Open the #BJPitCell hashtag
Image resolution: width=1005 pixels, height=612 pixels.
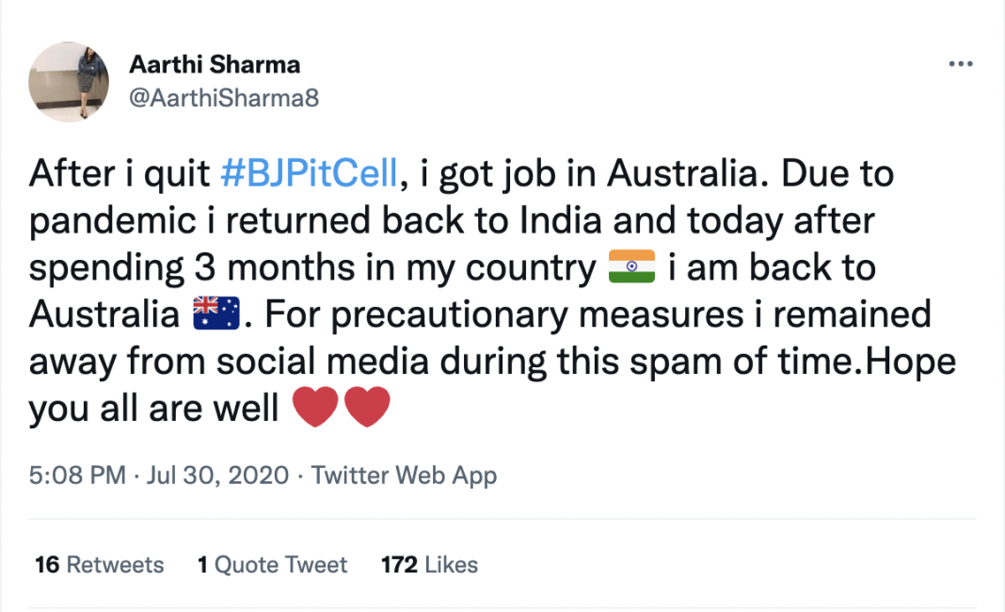(309, 175)
